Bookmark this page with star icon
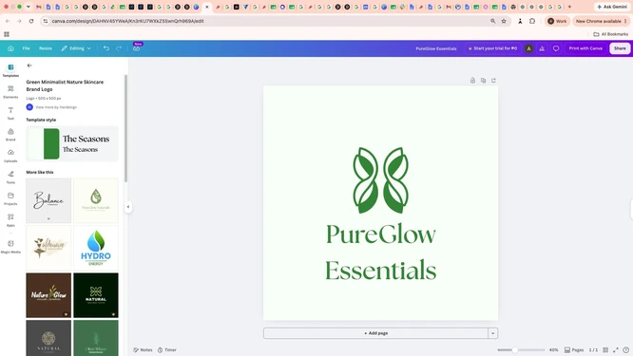Viewport: 633px width, 356px height. (x=504, y=21)
